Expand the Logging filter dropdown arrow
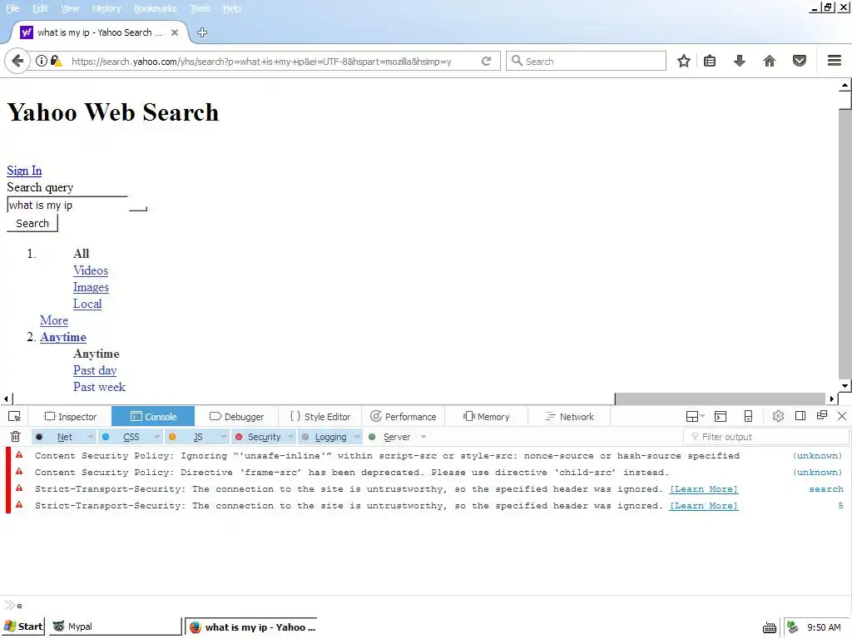852x639 pixels. [x=356, y=437]
